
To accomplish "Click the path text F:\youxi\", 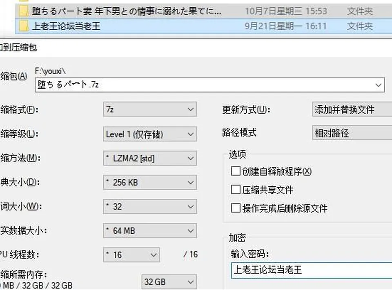I will tap(50, 71).
